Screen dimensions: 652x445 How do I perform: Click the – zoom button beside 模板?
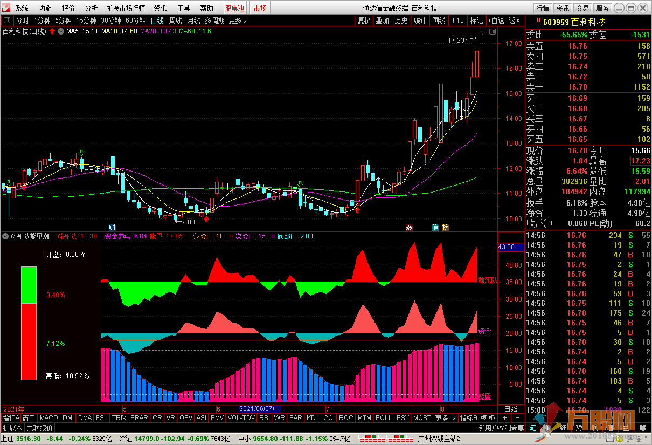click(517, 418)
